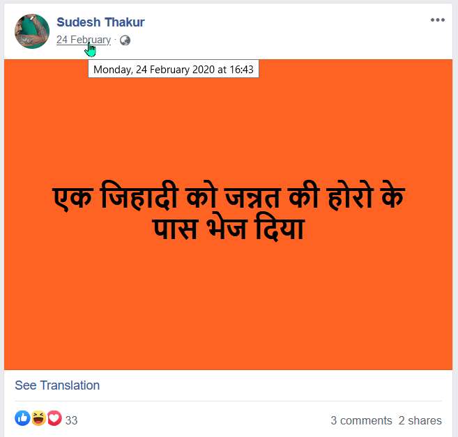
Task: Click the public audience globe icon
Action: 125,40
